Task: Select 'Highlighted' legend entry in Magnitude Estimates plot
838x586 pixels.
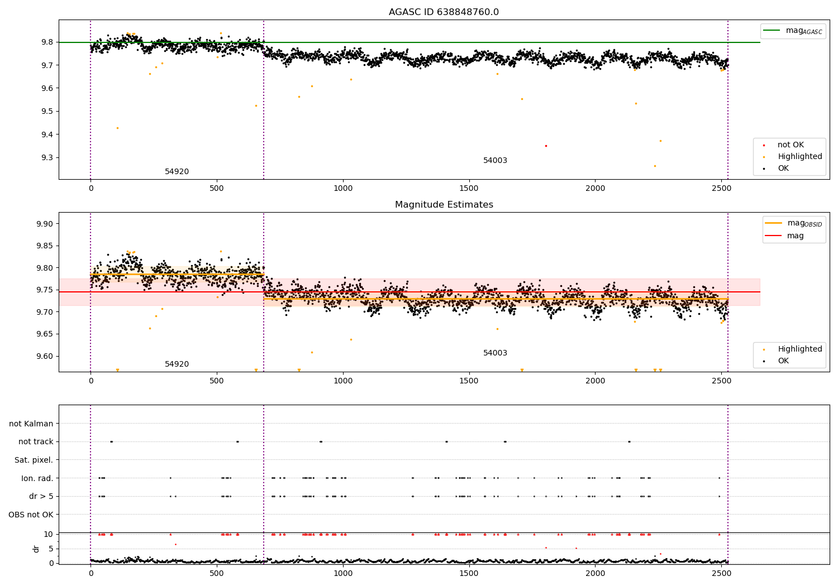Action: pyautogui.click(x=800, y=349)
